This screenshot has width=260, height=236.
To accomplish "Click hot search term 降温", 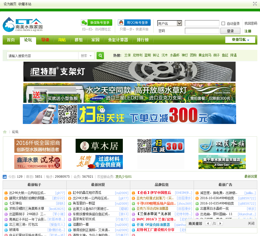I will tap(233, 55).
